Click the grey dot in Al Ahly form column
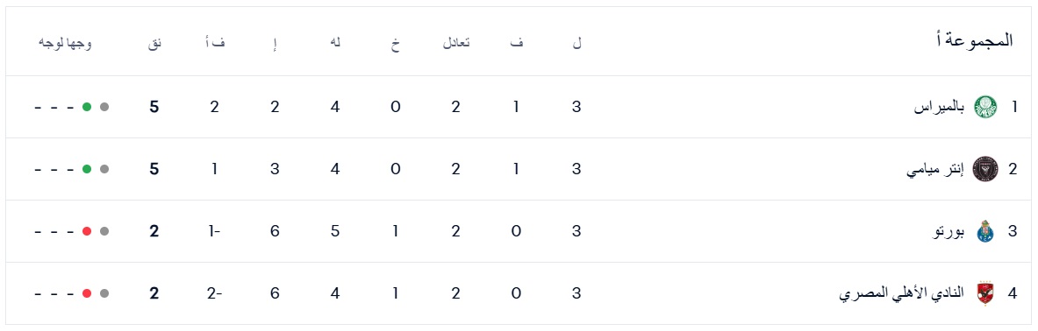Viewport: 1038px width, 331px height. tap(104, 293)
